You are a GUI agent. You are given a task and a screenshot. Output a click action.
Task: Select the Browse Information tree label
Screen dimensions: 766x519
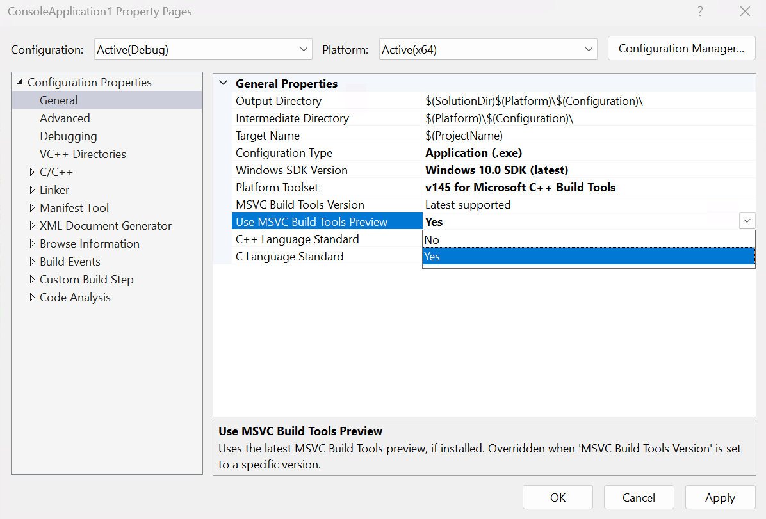(x=90, y=244)
